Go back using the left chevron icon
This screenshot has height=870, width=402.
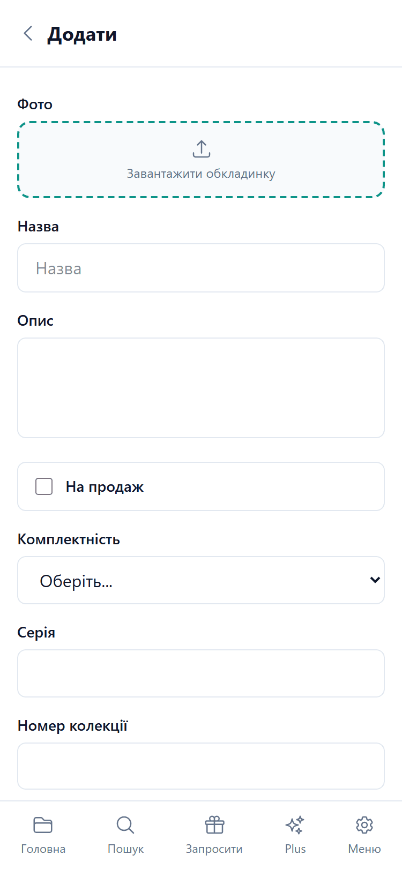(28, 33)
